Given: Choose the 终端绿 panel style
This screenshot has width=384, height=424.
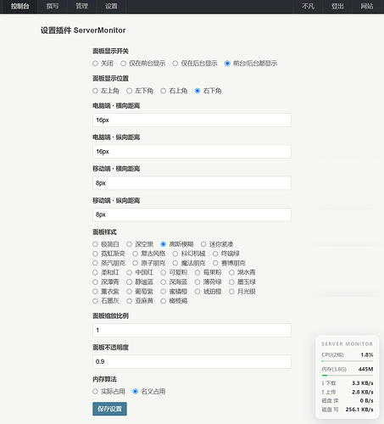Looking at the screenshot, I should [x=215, y=254].
